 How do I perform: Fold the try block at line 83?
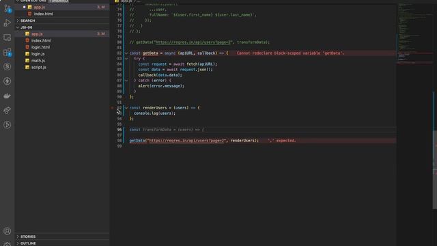point(126,59)
